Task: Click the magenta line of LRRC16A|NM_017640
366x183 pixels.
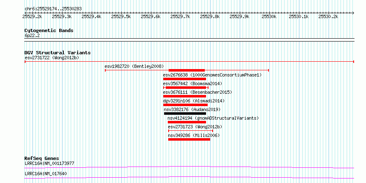Action: coord(189,177)
